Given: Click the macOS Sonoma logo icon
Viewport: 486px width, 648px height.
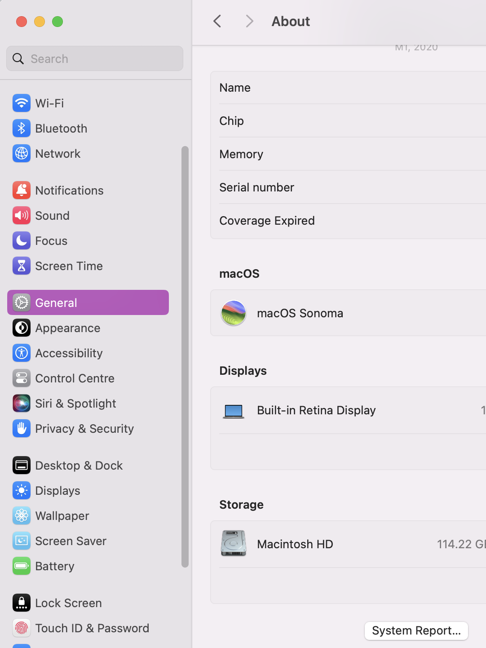Looking at the screenshot, I should click(x=234, y=313).
